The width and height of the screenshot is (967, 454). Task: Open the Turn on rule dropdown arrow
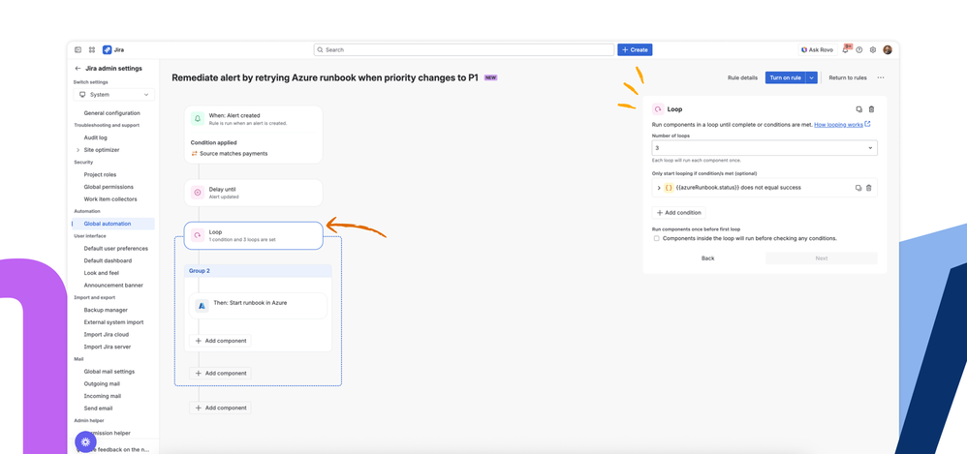[812, 77]
